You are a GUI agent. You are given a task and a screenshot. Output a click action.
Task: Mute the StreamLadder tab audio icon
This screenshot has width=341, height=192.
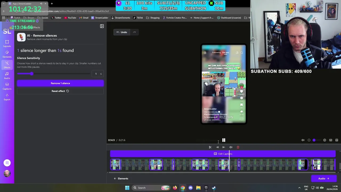[x=41, y=4]
